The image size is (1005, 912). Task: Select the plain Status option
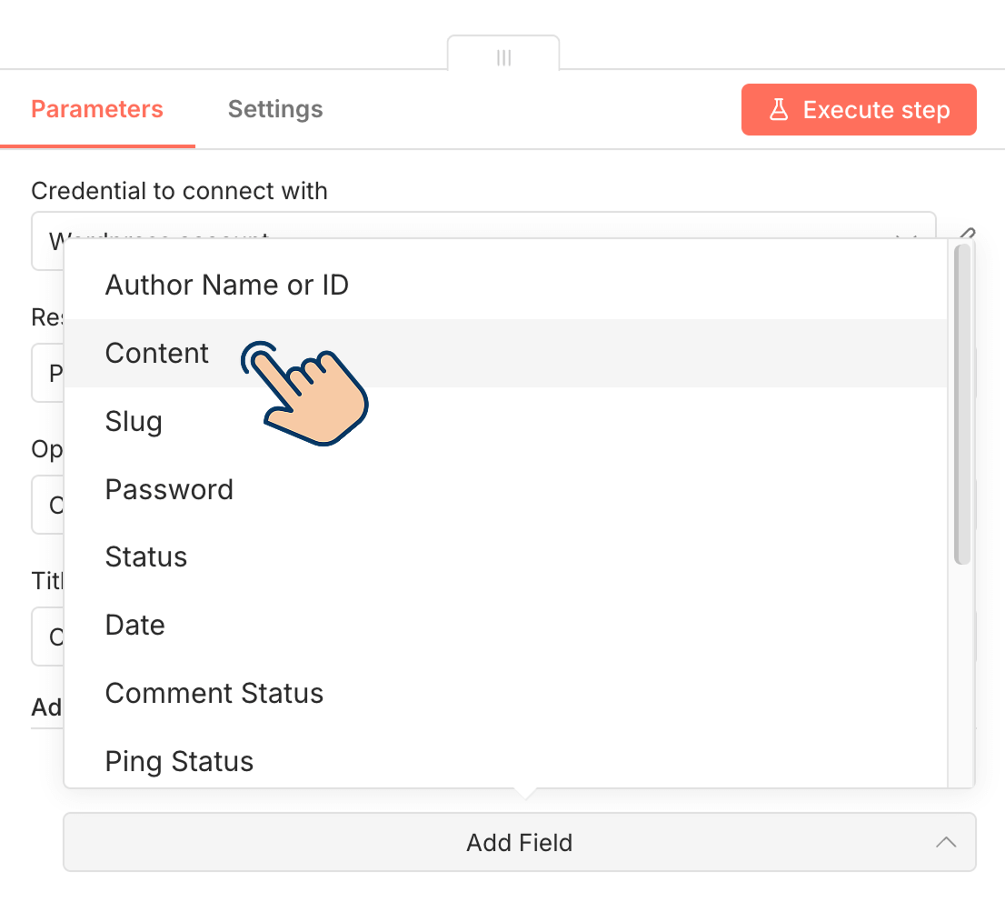[x=146, y=557]
